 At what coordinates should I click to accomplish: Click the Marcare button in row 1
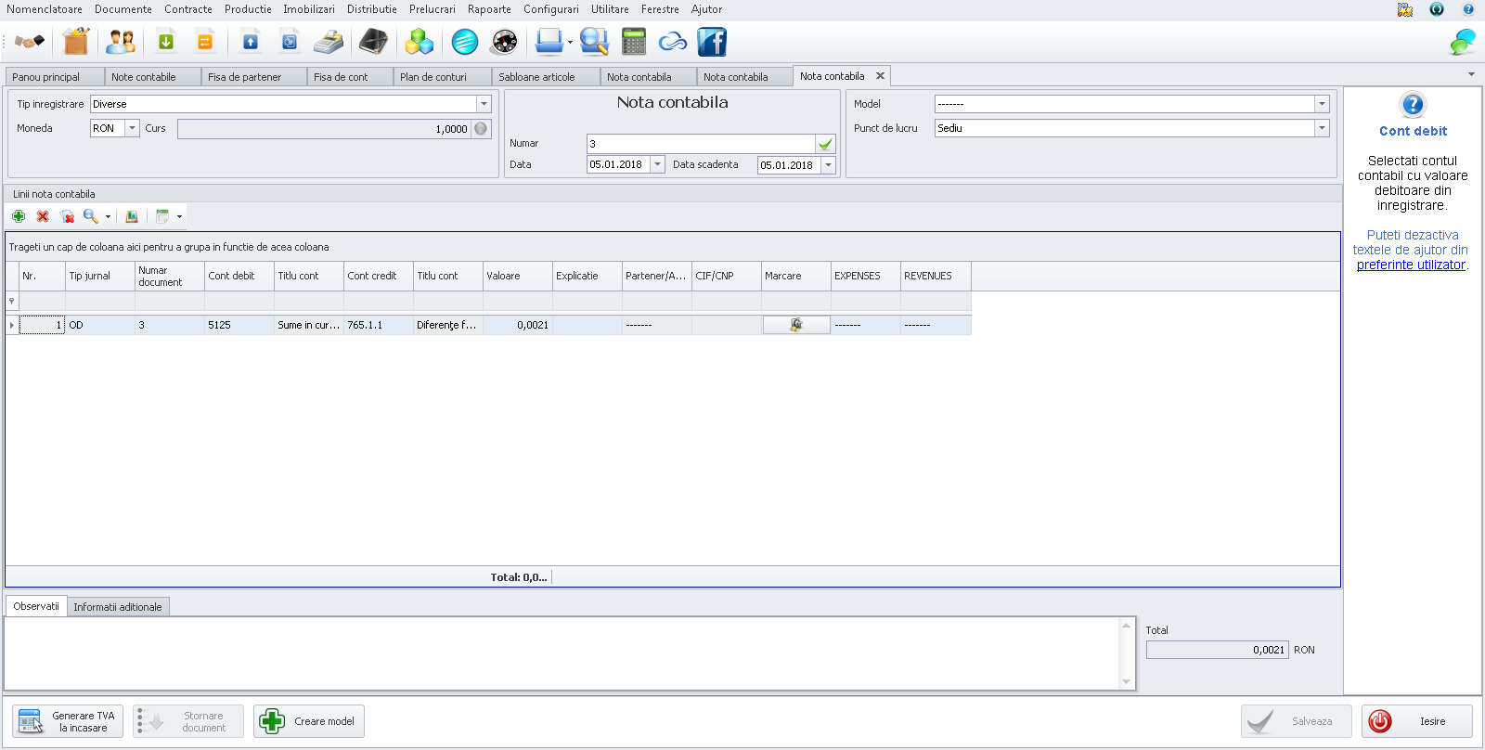[795, 325]
